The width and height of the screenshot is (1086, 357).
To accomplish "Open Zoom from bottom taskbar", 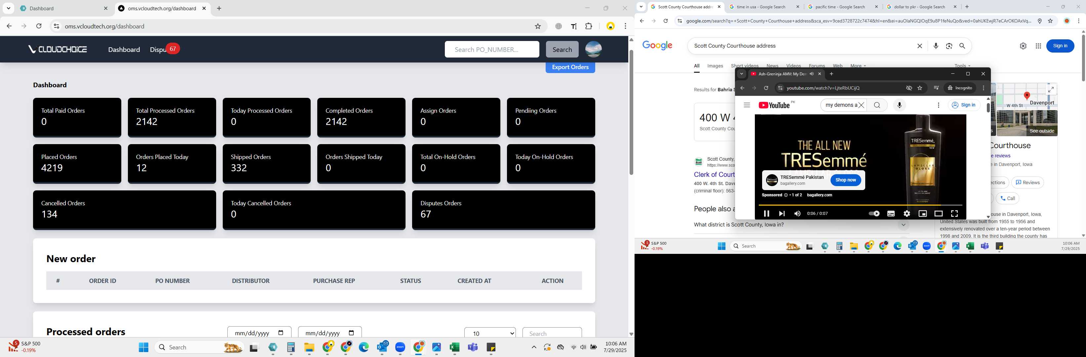I will (400, 347).
